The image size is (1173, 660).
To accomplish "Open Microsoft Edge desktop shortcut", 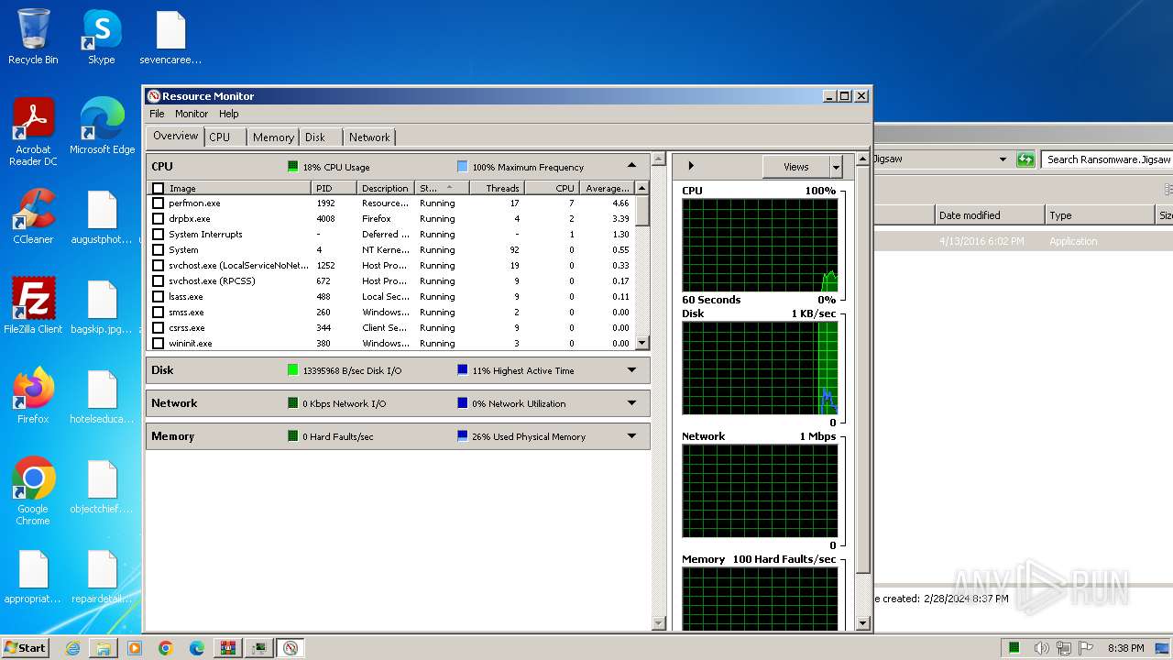I will 102,126.
